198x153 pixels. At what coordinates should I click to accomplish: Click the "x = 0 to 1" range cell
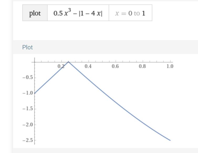(130, 13)
